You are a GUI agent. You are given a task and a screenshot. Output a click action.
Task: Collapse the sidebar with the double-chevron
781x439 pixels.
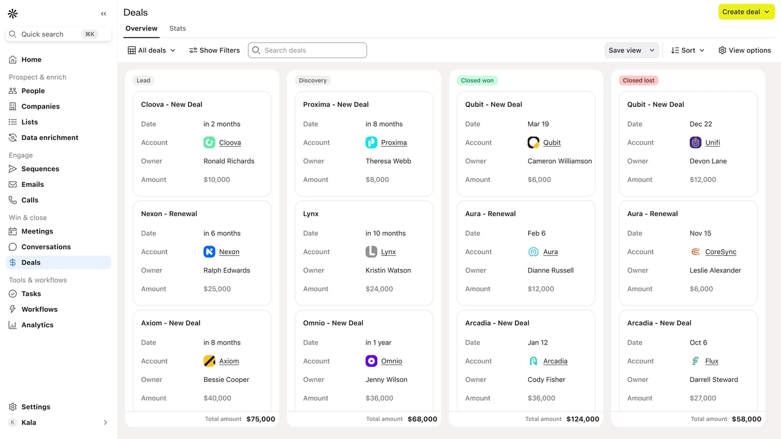point(103,13)
